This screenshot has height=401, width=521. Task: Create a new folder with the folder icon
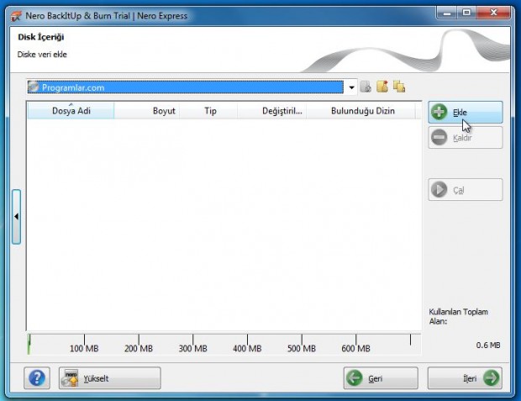(382, 87)
